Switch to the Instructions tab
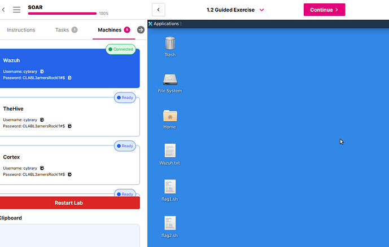This screenshot has width=389, height=247. (x=21, y=30)
